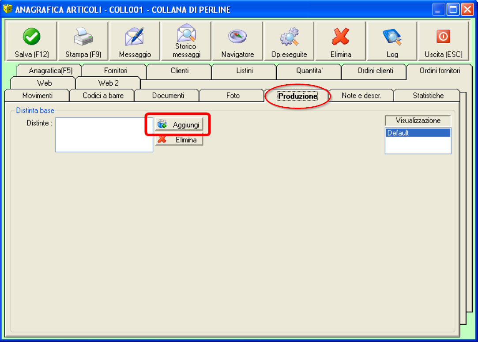Select the Listini tab
This screenshot has height=342, width=478.
[x=245, y=71]
